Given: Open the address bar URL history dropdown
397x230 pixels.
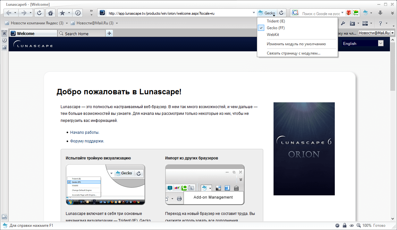Looking at the screenshot, I should coord(254,13).
